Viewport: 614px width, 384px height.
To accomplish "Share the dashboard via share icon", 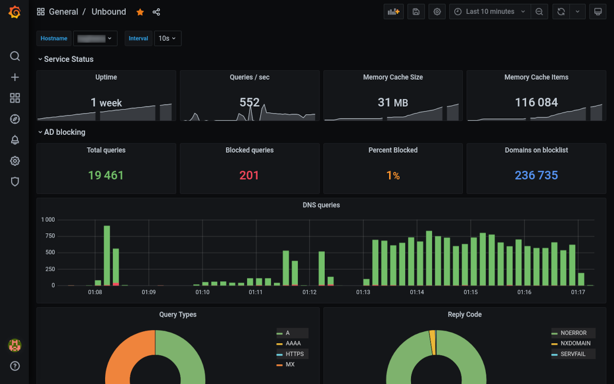I will coord(156,12).
